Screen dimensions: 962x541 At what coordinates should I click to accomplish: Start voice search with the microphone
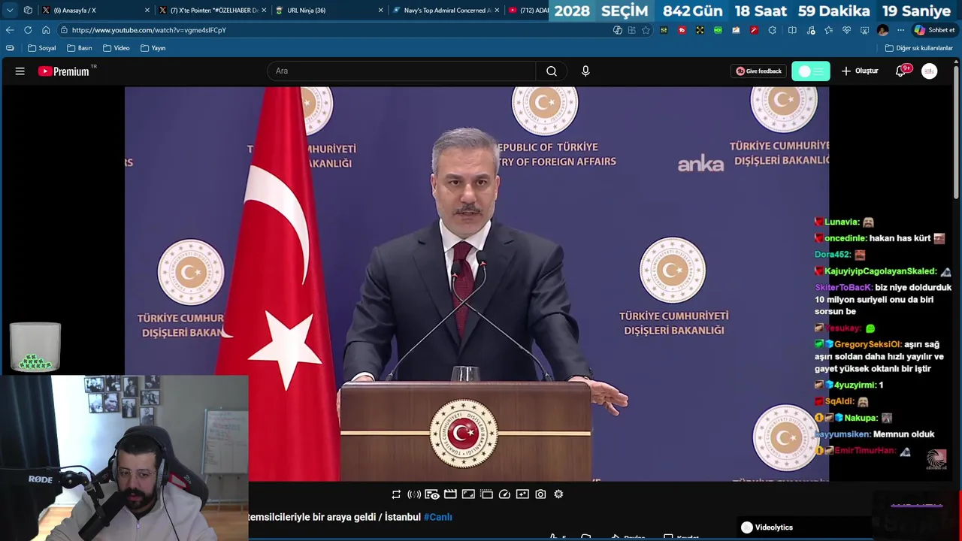(585, 71)
